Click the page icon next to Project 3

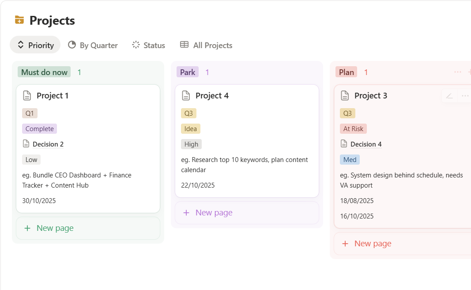pyautogui.click(x=345, y=95)
